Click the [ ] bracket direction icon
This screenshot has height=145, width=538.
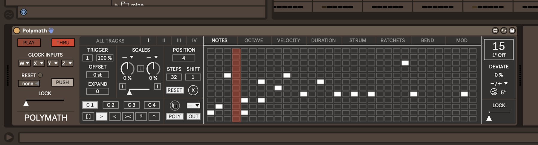click(88, 116)
